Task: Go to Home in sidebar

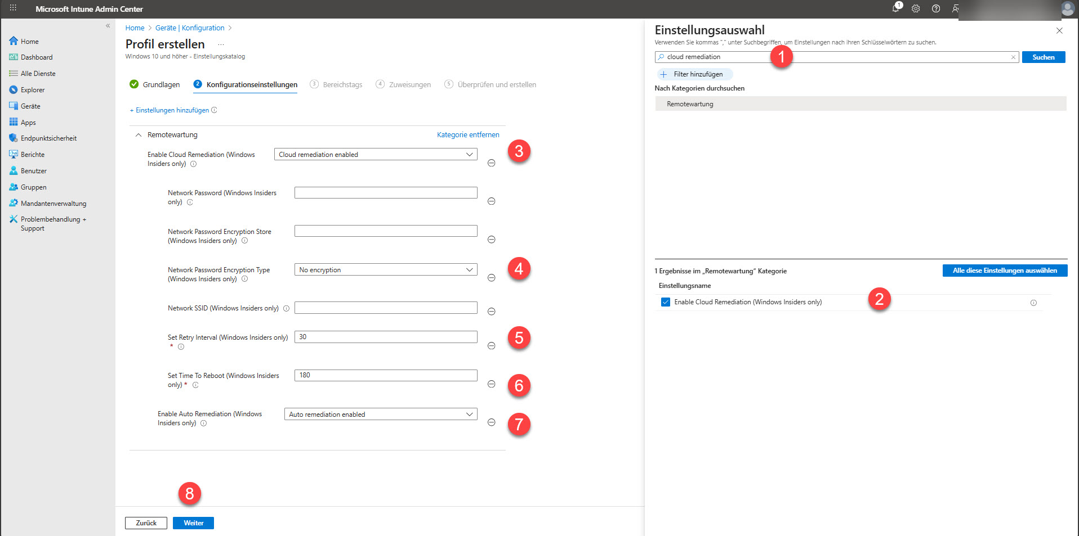Action: click(x=29, y=41)
